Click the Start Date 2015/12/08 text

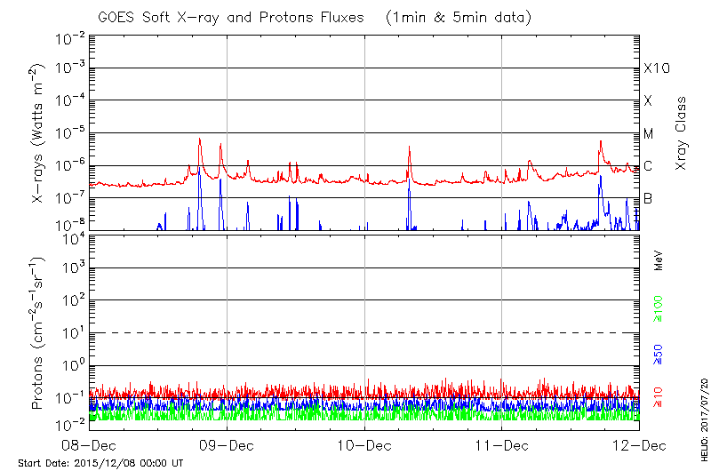click(100, 463)
